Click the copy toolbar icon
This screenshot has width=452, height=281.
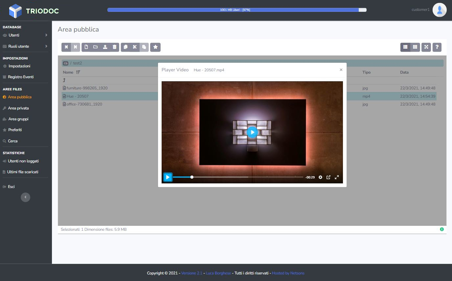point(125,47)
